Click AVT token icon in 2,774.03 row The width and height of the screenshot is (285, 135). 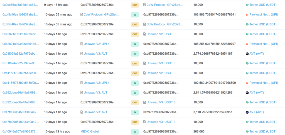tap(247, 54)
